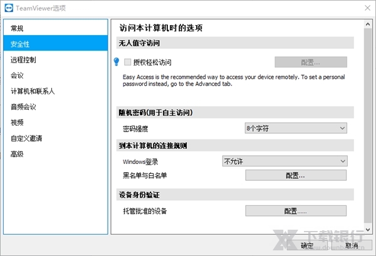Cancel the dialog with 取消 button
Viewport: 376px width, 256px height.
[352, 245]
